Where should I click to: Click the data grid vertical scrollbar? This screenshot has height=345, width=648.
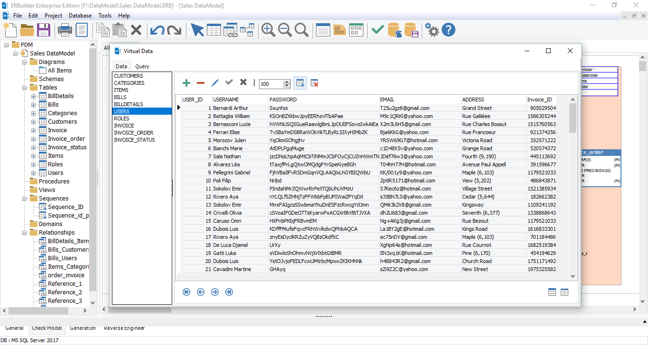[x=573, y=187]
